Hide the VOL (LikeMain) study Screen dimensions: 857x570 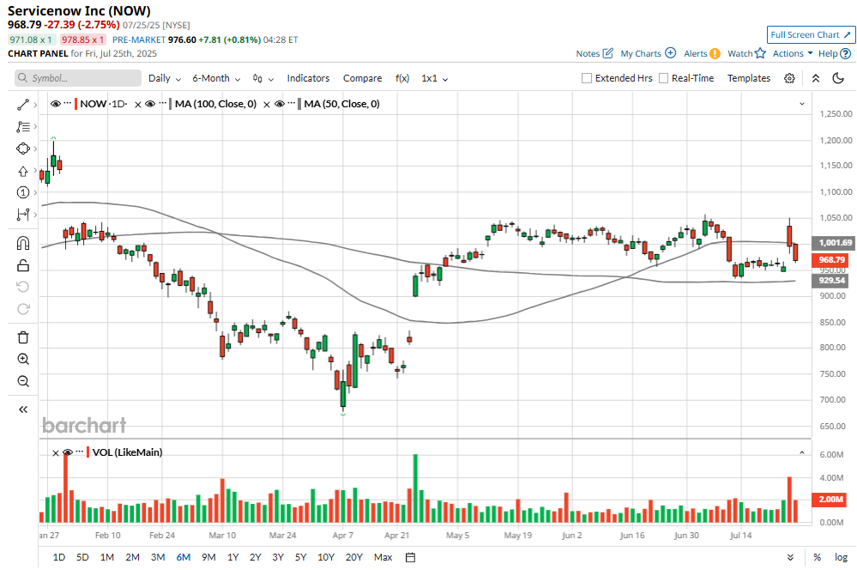pos(68,452)
